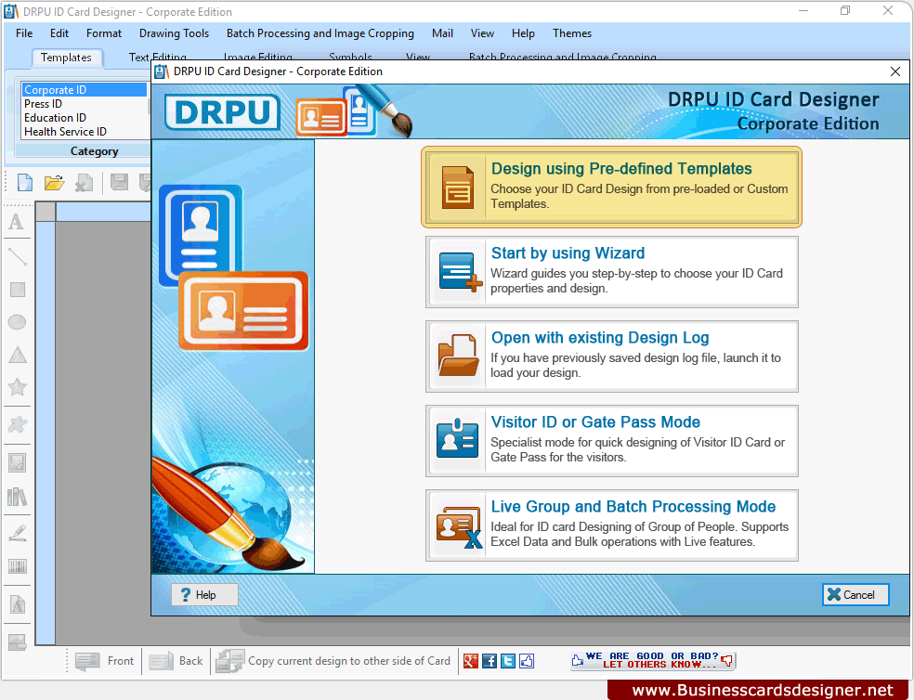This screenshot has width=914, height=700.
Task: Choose Open with existing Design Log
Action: pos(612,356)
